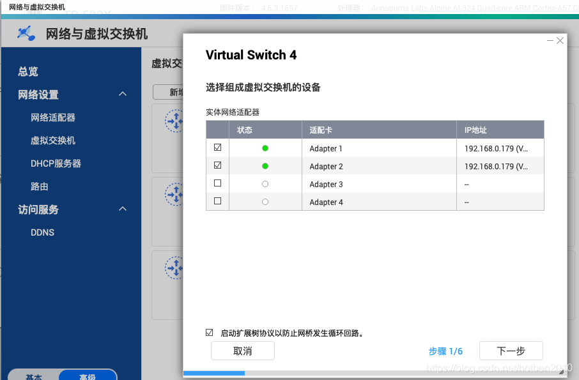Click the 访问服务 sidebar heading
The image size is (579, 380).
(x=38, y=209)
